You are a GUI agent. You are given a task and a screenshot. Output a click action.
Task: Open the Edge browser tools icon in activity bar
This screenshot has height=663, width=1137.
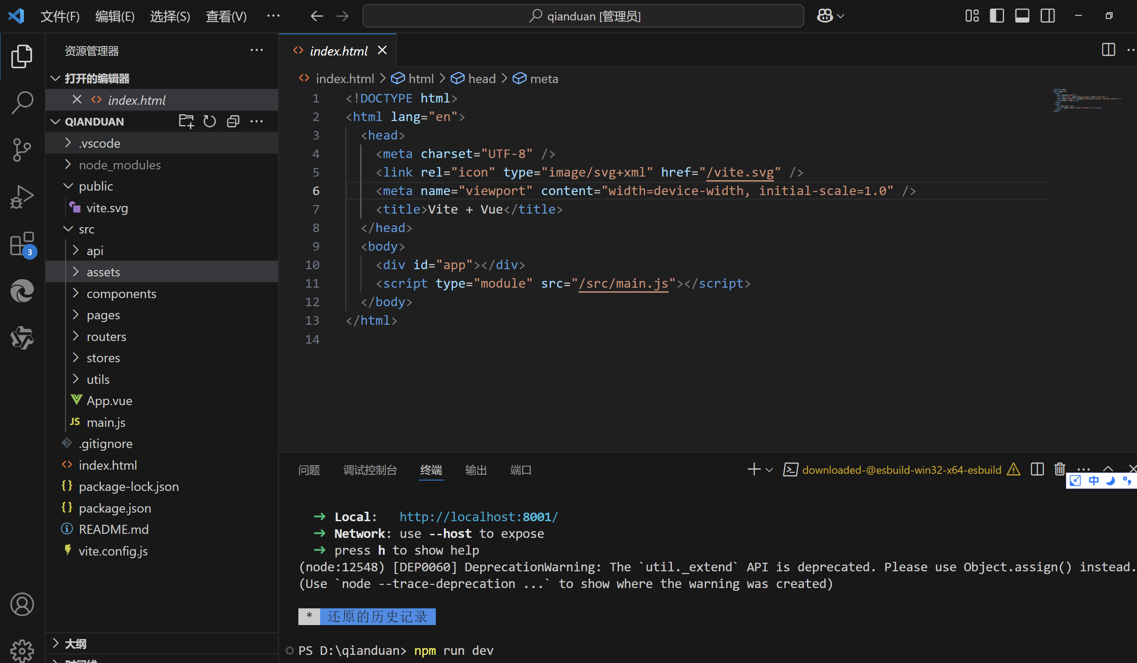(22, 290)
